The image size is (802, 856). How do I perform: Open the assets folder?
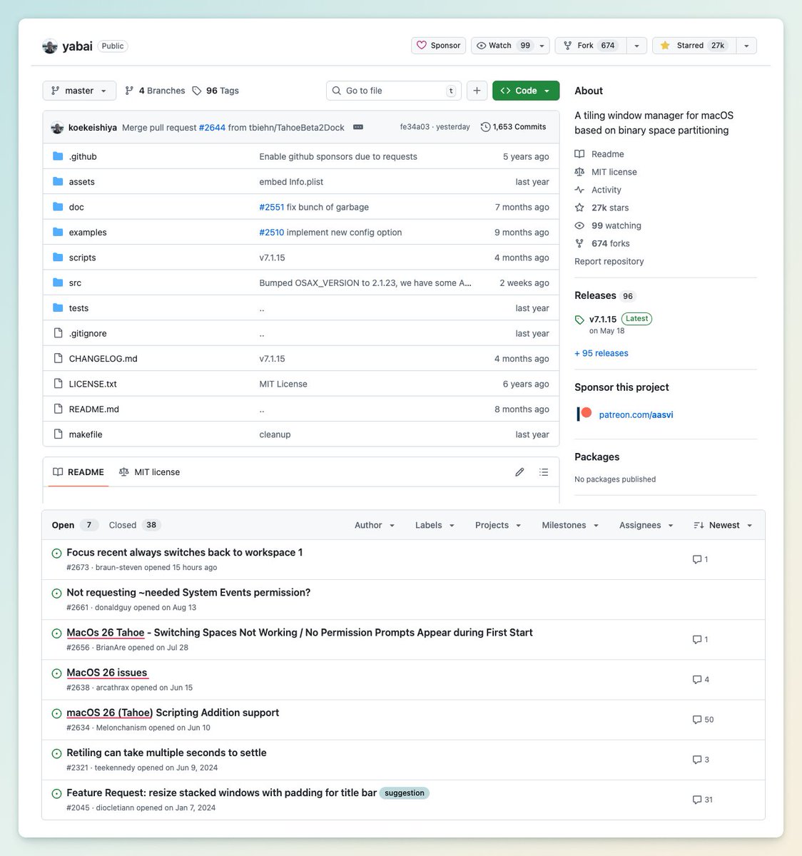(x=81, y=182)
